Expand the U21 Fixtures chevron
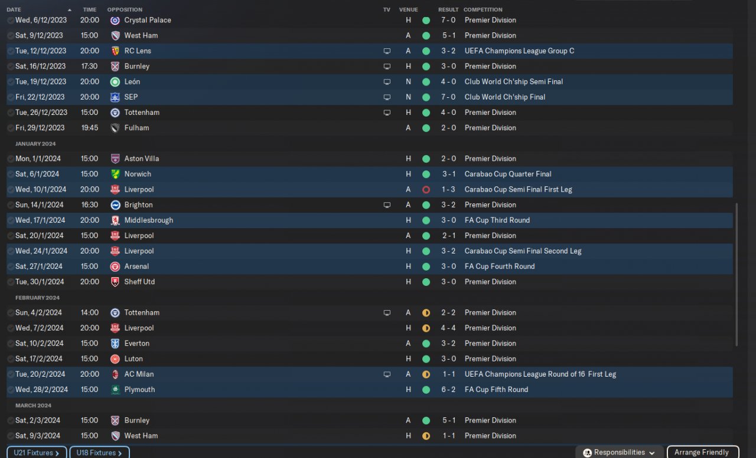756x458 pixels. click(57, 453)
